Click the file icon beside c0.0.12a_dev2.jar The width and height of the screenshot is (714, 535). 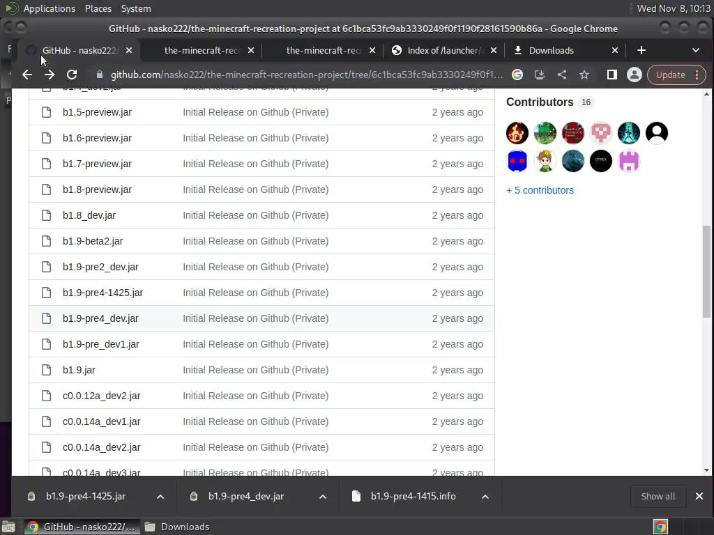[47, 396]
